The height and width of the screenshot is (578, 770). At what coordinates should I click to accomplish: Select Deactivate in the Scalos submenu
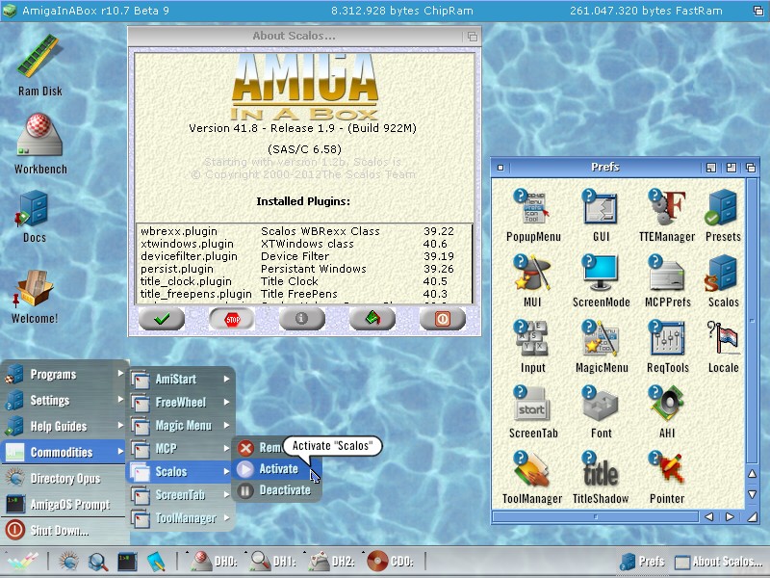click(284, 490)
